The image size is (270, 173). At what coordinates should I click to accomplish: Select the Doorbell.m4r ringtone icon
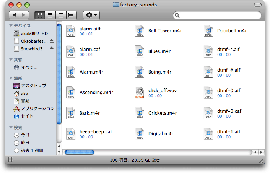click(x=208, y=31)
